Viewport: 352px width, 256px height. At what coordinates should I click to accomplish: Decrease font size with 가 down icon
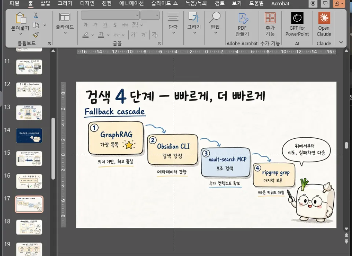click(x=144, y=34)
